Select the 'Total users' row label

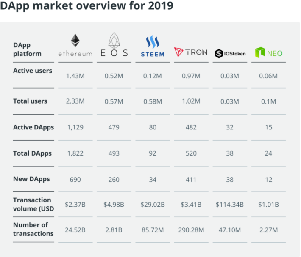30,101
